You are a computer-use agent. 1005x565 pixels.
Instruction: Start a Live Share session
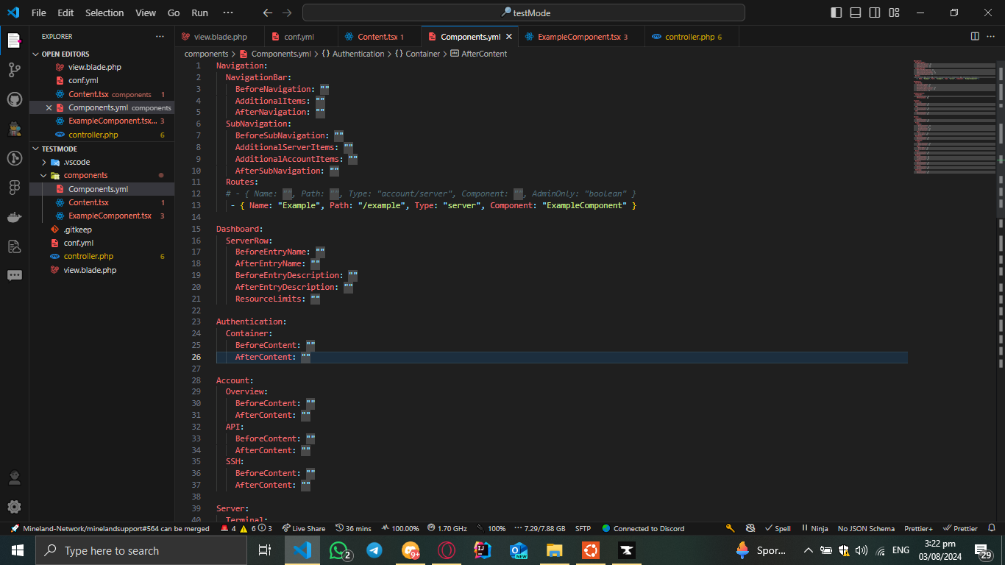[x=304, y=528]
